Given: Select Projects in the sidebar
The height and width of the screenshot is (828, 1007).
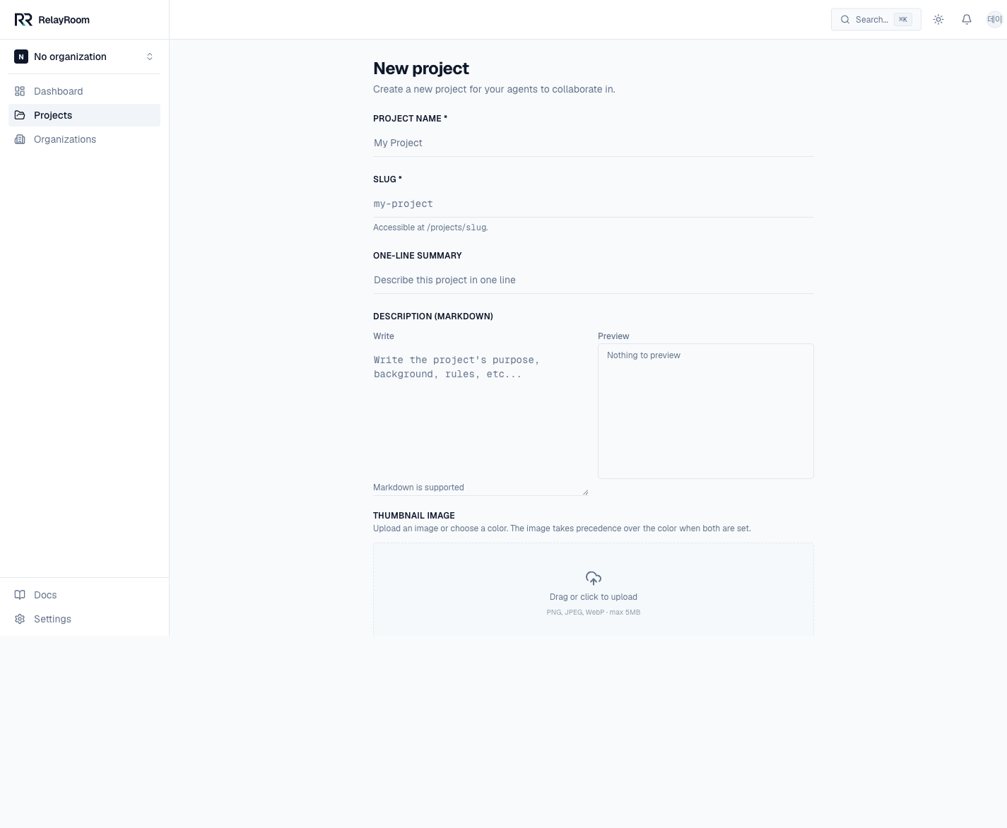Looking at the screenshot, I should 84,115.
